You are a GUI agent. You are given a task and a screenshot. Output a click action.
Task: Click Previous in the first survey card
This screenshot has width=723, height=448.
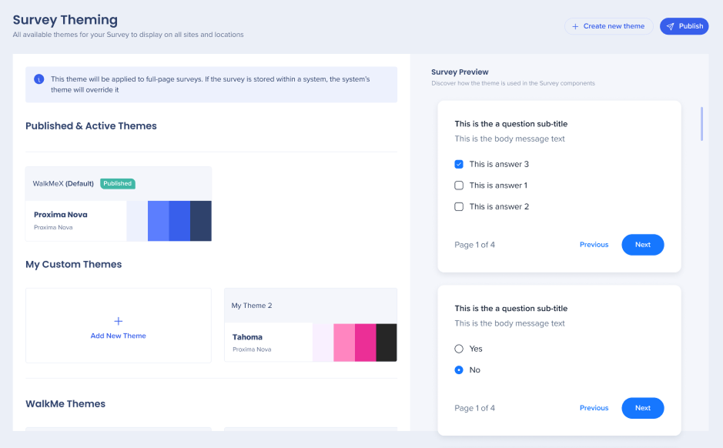pos(594,245)
